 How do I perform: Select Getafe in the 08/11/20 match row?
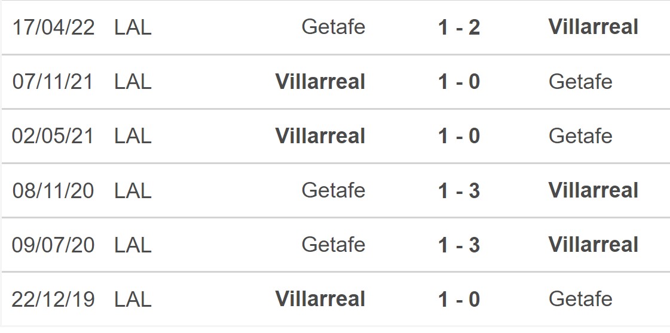coord(334,191)
